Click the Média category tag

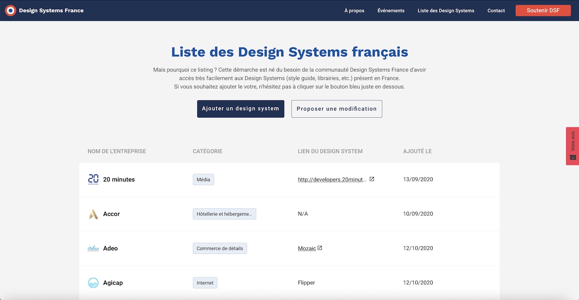point(203,179)
